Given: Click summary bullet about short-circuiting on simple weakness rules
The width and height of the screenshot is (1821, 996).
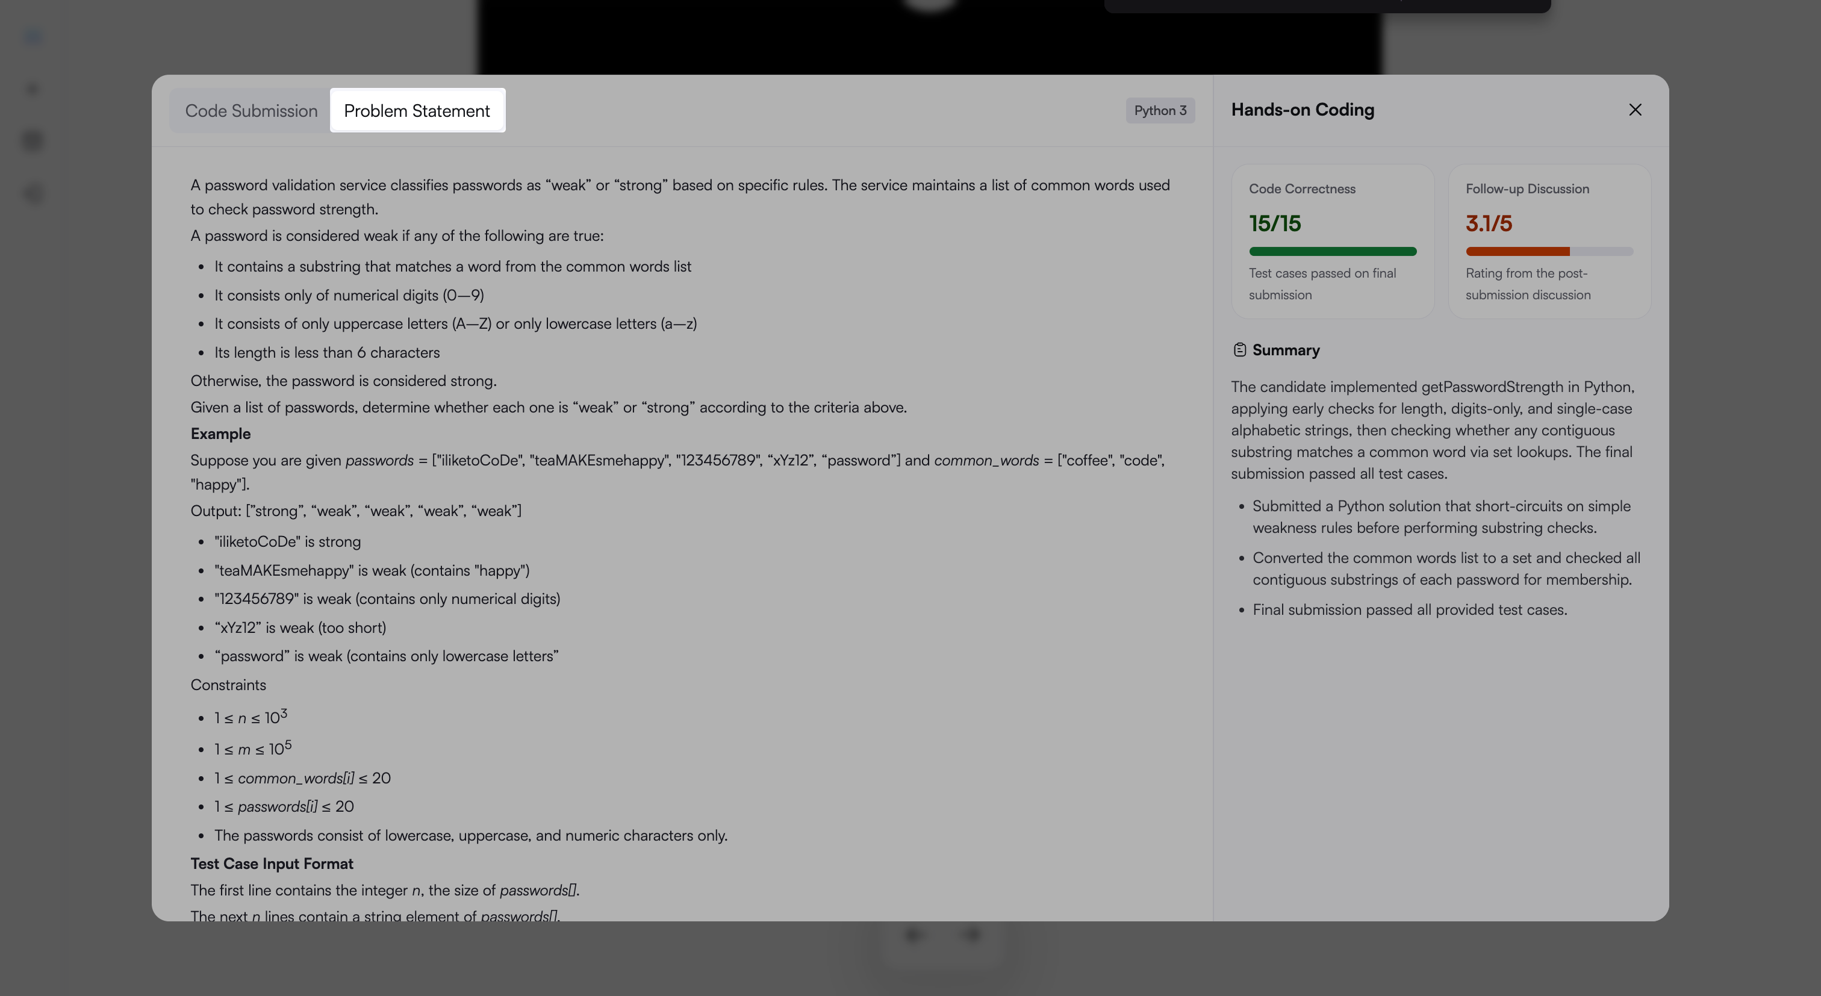Looking at the screenshot, I should click(x=1442, y=517).
